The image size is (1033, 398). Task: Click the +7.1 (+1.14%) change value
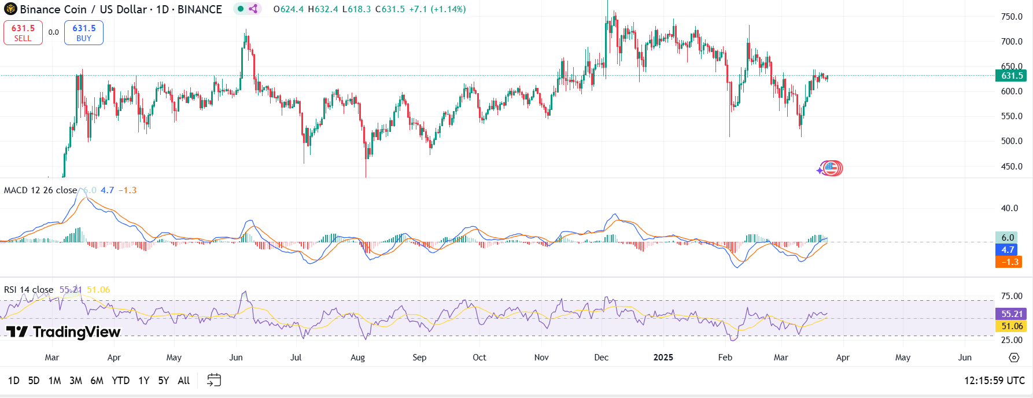[x=437, y=9]
